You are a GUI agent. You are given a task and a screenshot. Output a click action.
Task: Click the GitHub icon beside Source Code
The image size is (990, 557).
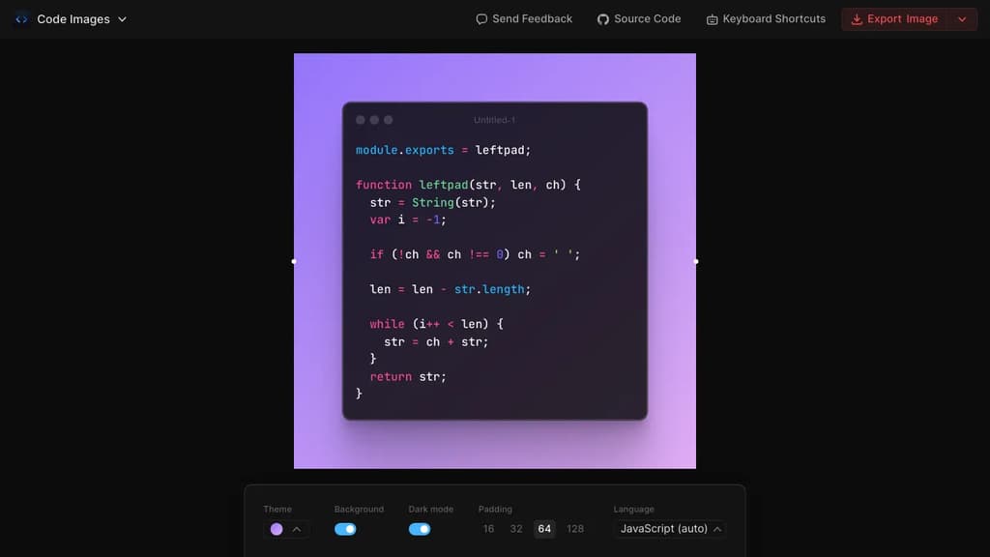(x=602, y=18)
